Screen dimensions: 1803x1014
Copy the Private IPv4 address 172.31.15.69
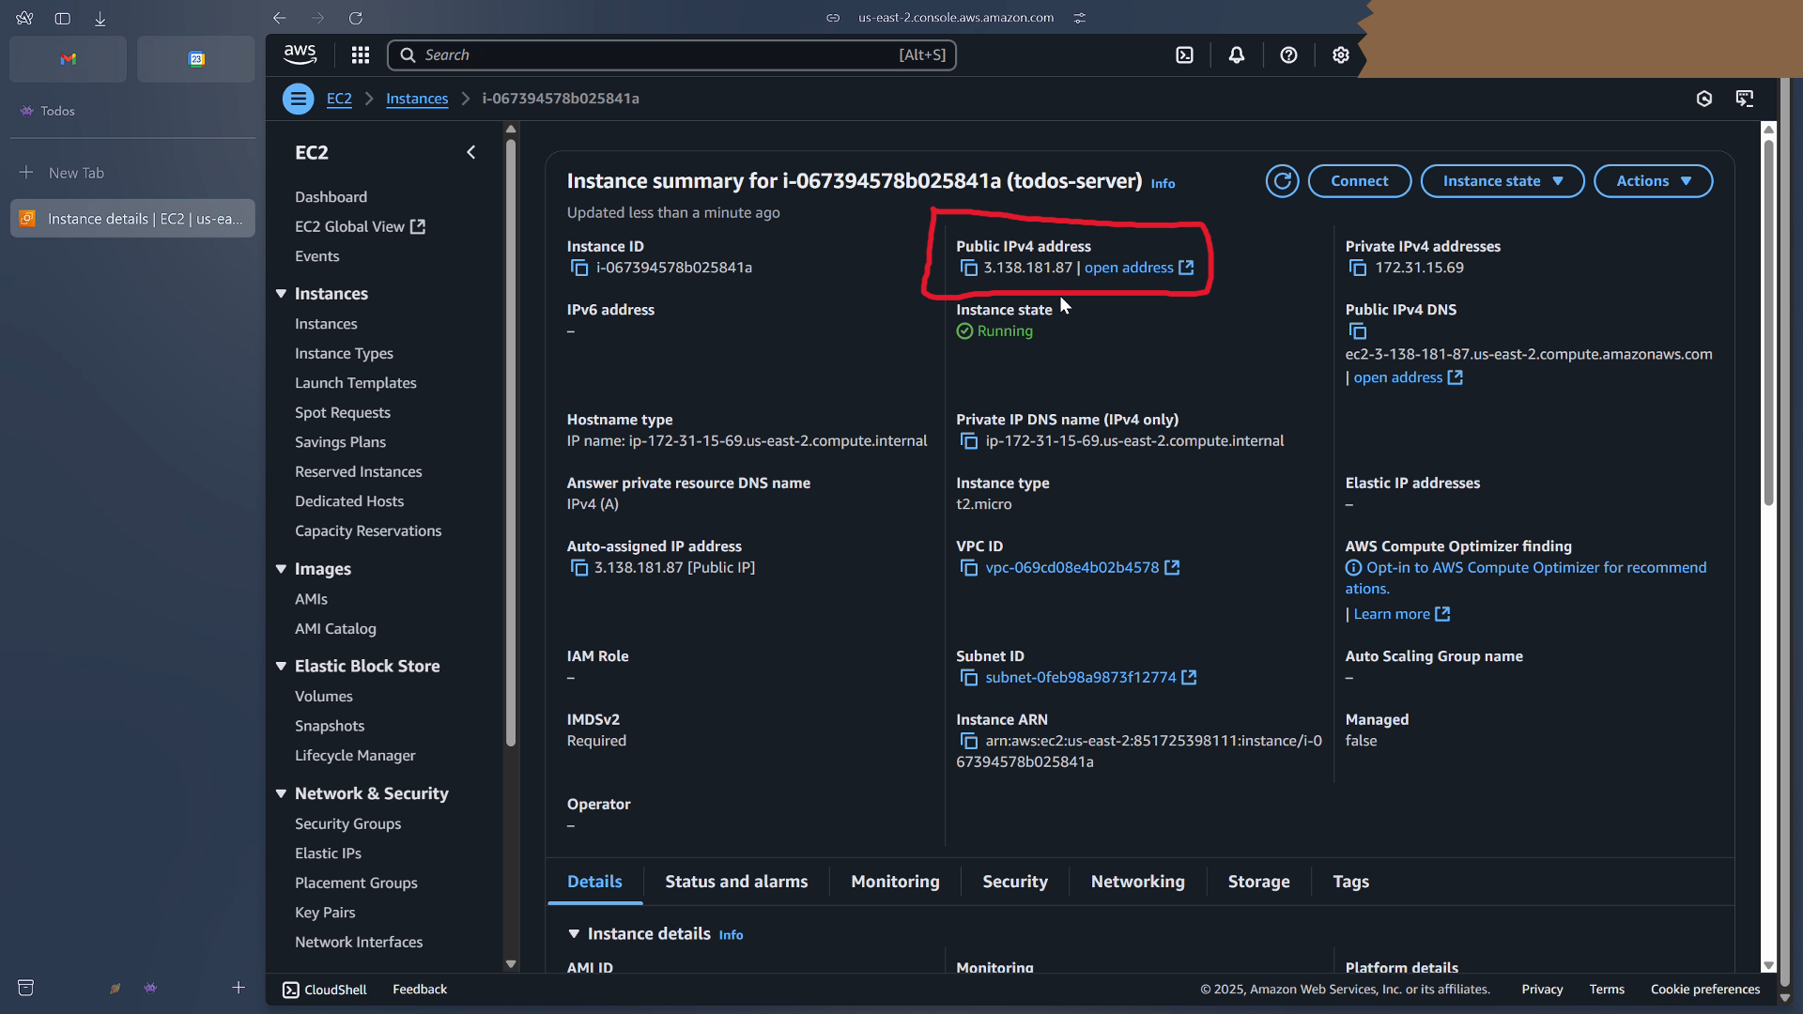coord(1358,269)
